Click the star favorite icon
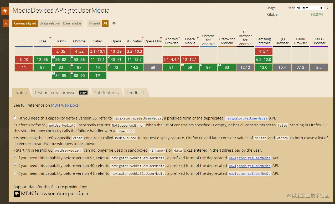This screenshot has height=204, width=335. point(6,23)
